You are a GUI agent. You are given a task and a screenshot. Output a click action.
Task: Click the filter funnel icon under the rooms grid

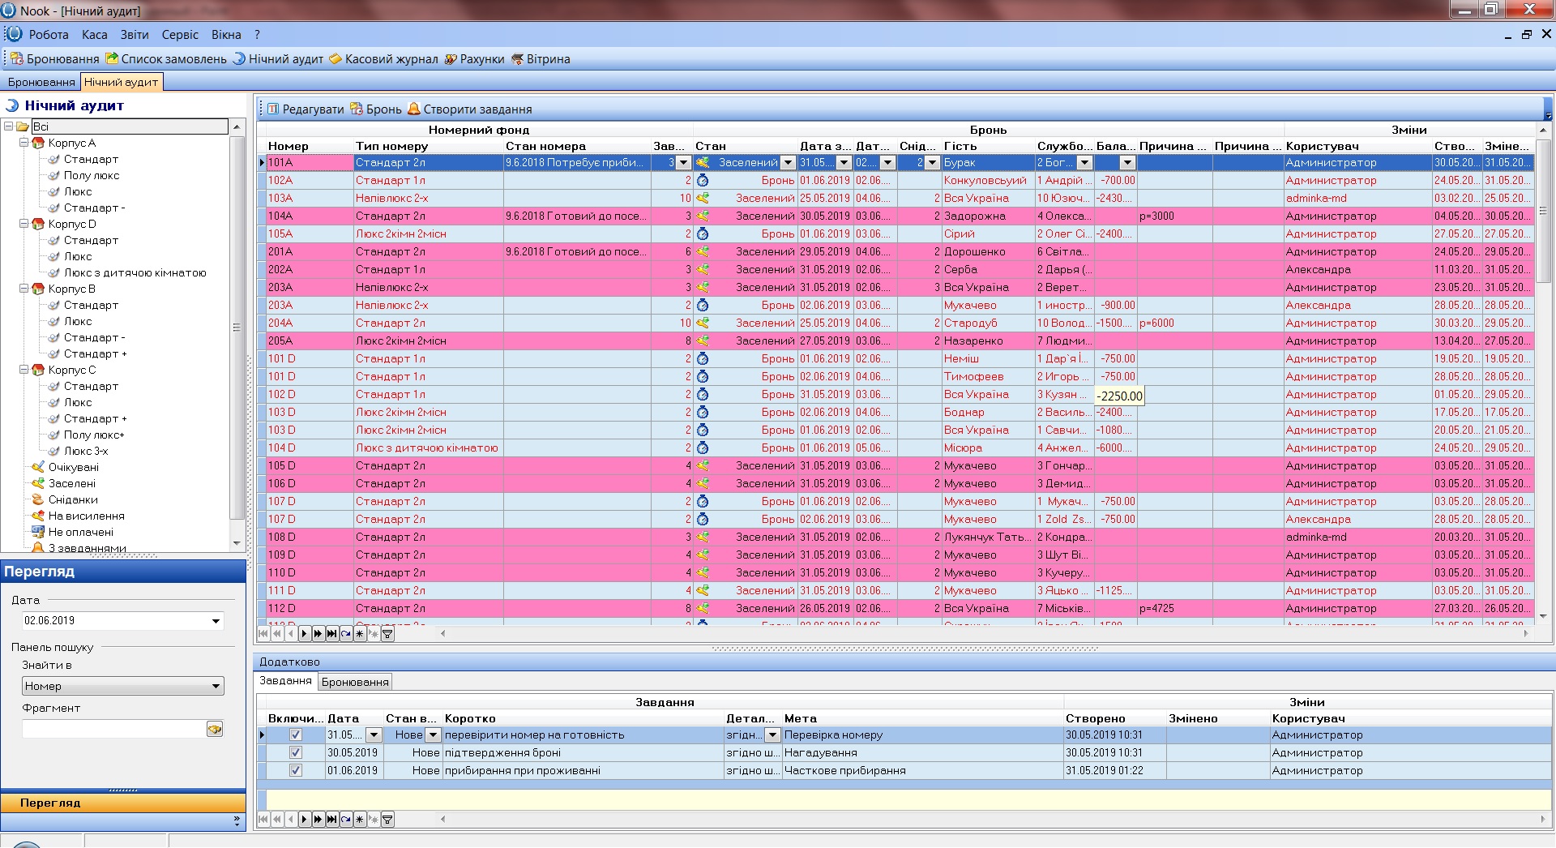[387, 634]
